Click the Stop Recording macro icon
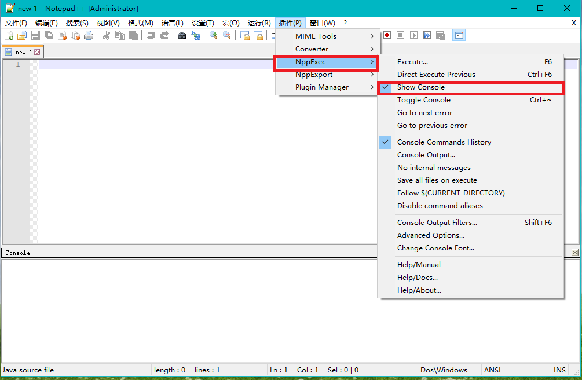The width and height of the screenshot is (582, 380). [x=401, y=35]
